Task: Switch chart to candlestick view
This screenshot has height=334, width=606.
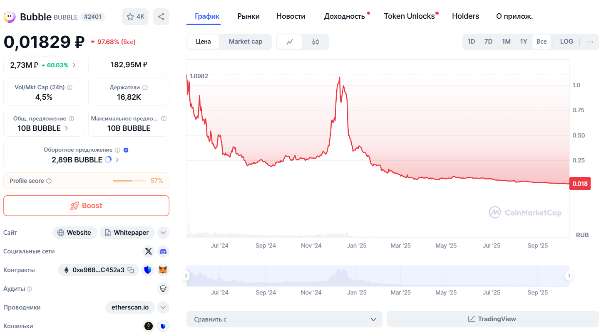Action: tap(315, 42)
